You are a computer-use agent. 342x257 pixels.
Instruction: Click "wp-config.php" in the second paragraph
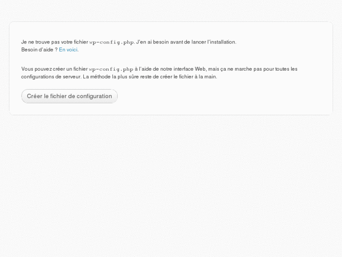(111, 69)
